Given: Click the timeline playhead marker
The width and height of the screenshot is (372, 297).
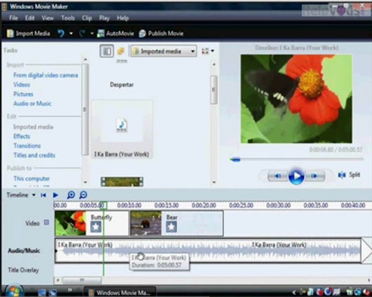Looking at the screenshot, I should coord(103,205).
